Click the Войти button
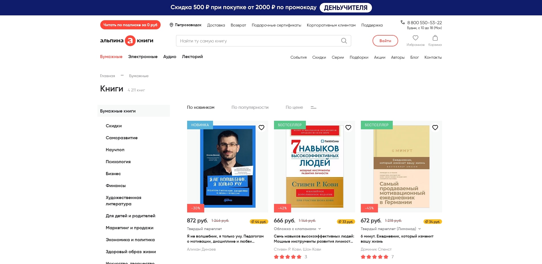The height and width of the screenshot is (264, 542). tap(385, 41)
